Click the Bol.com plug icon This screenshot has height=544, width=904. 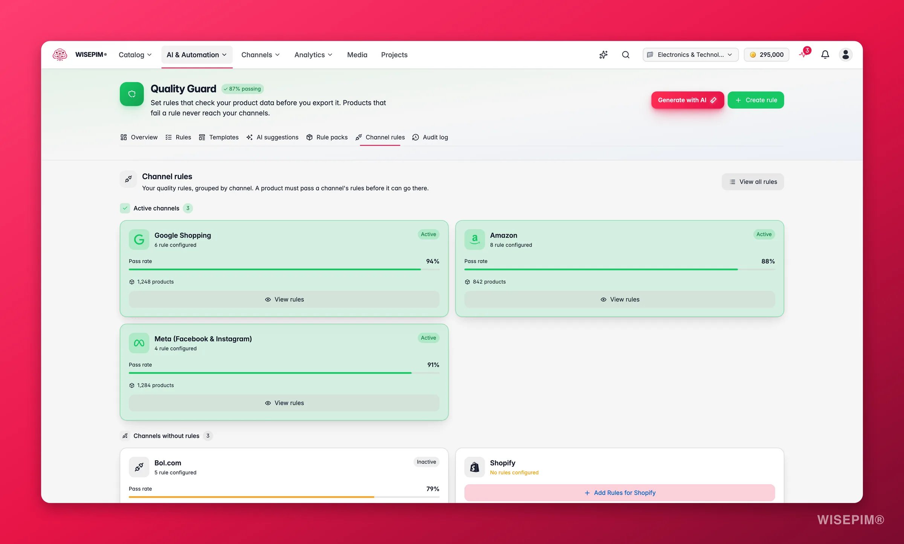pyautogui.click(x=139, y=467)
